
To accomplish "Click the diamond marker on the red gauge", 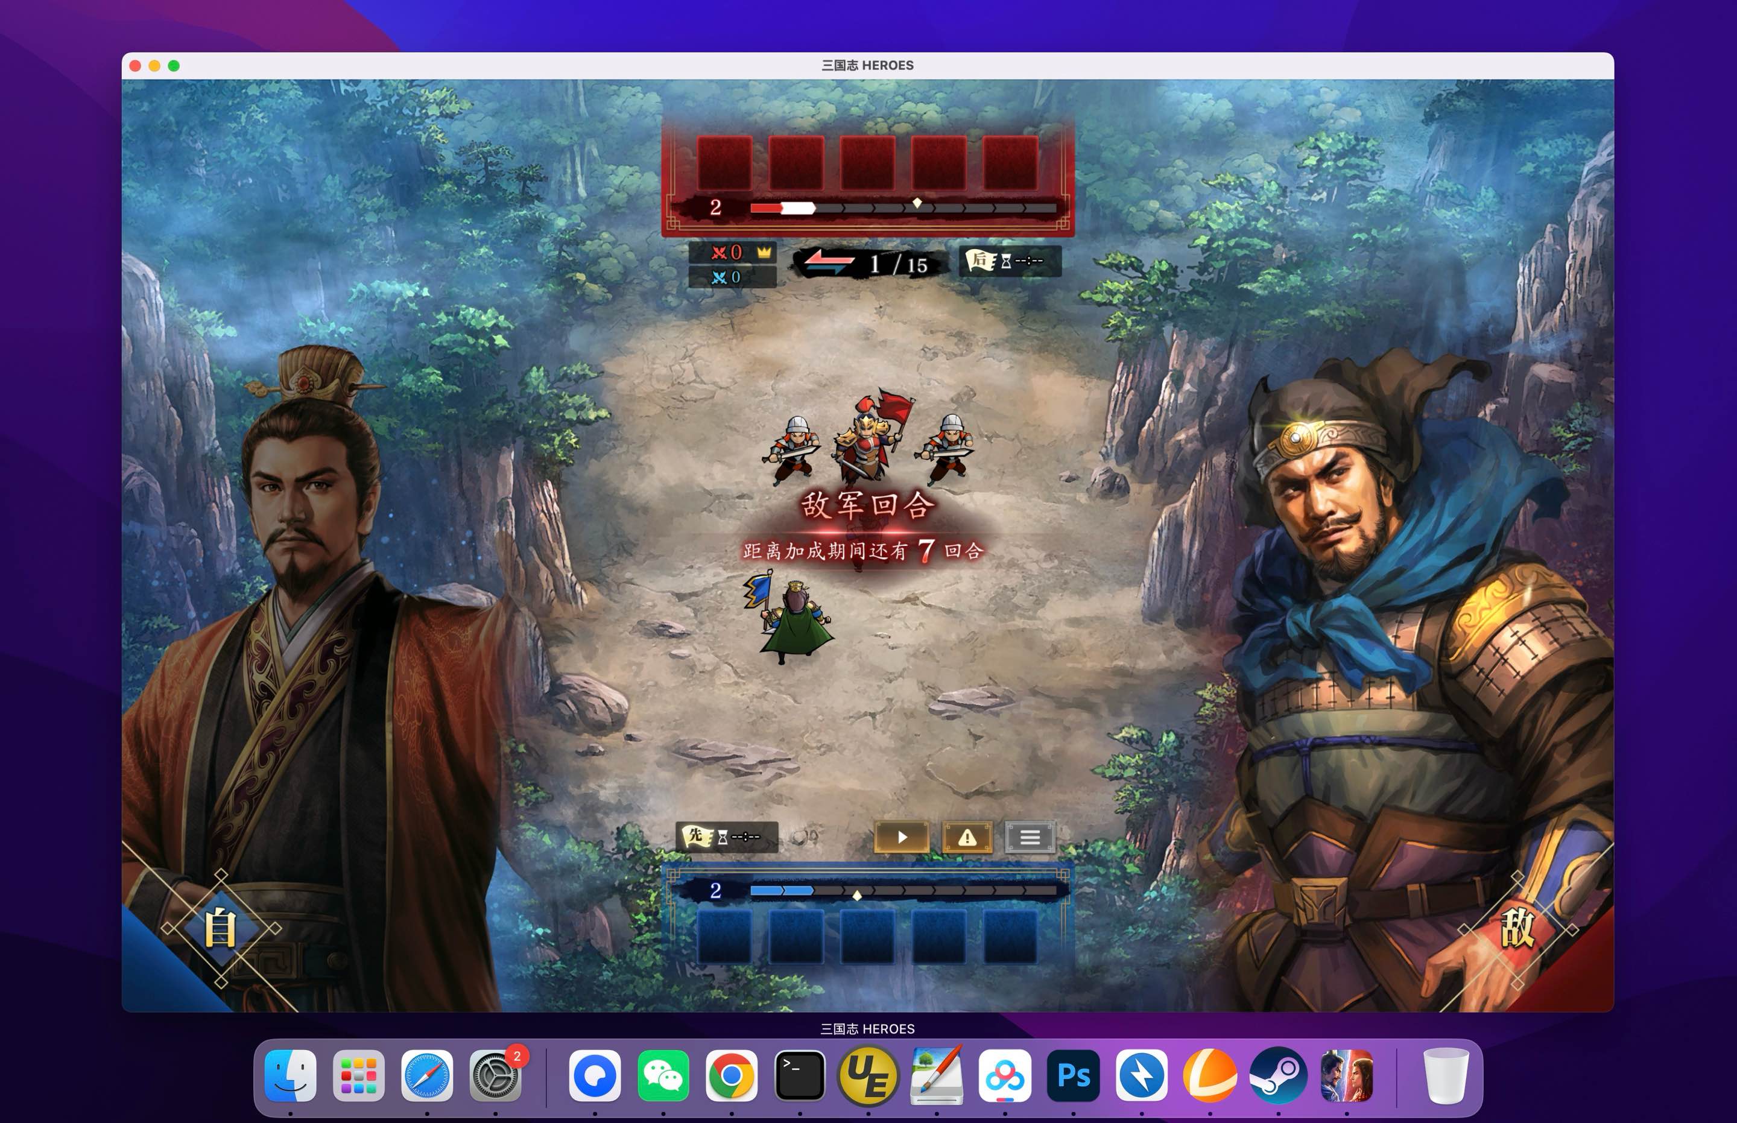I will click(917, 203).
